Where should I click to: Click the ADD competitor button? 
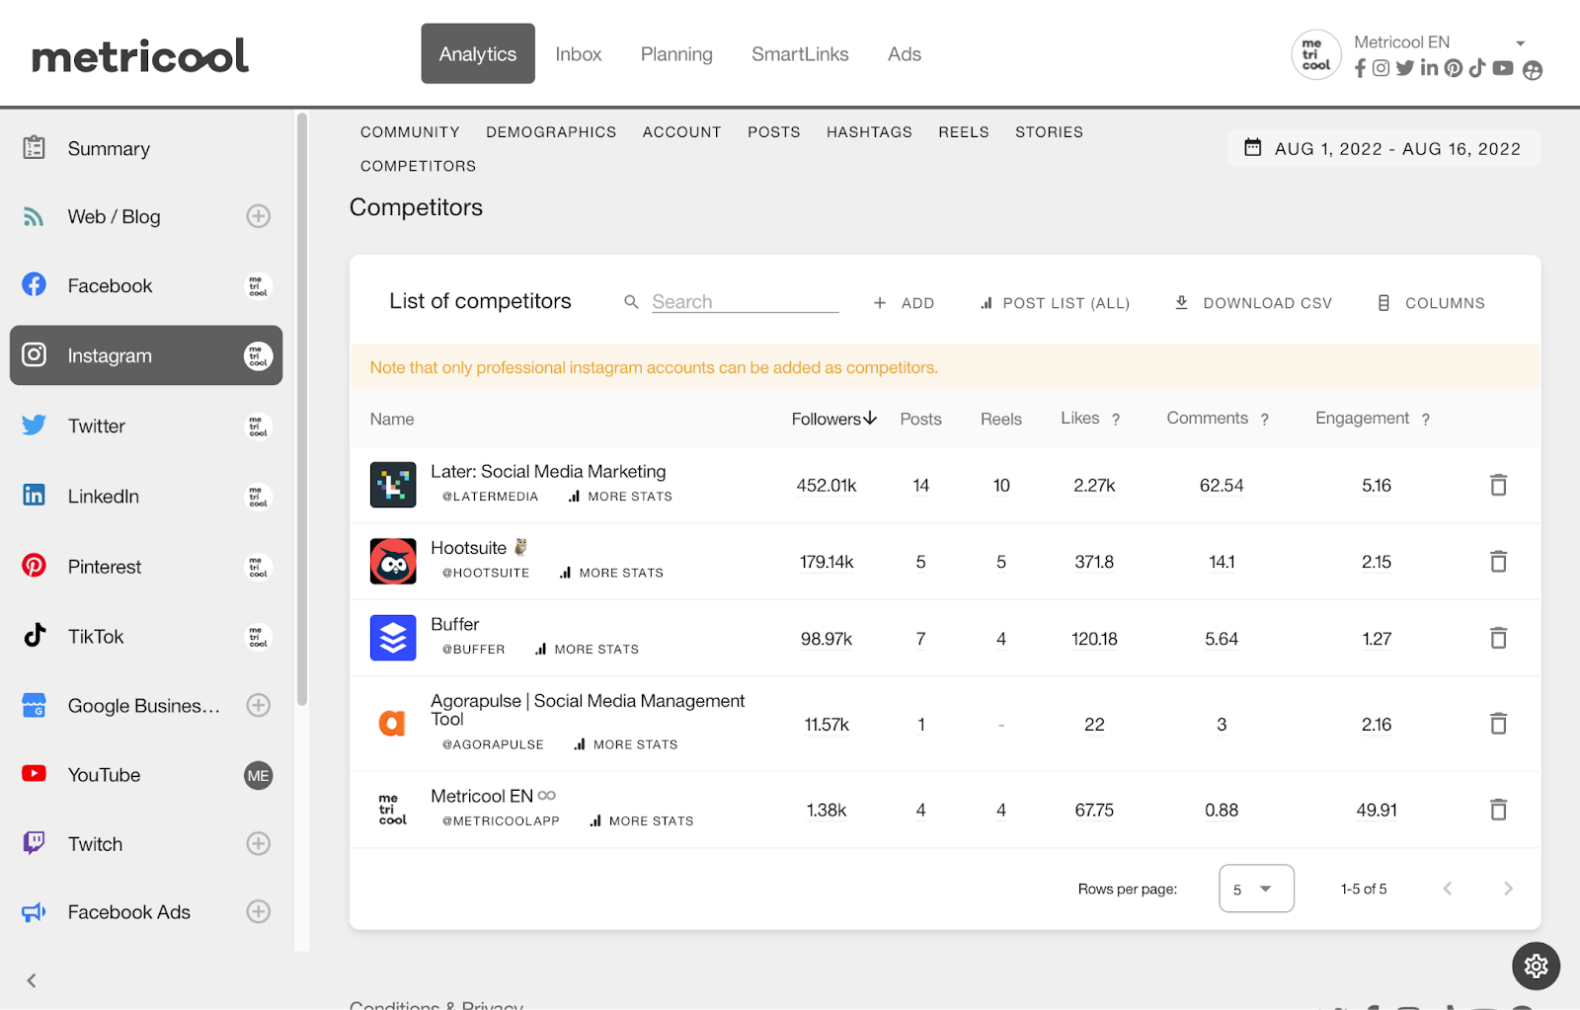click(903, 302)
